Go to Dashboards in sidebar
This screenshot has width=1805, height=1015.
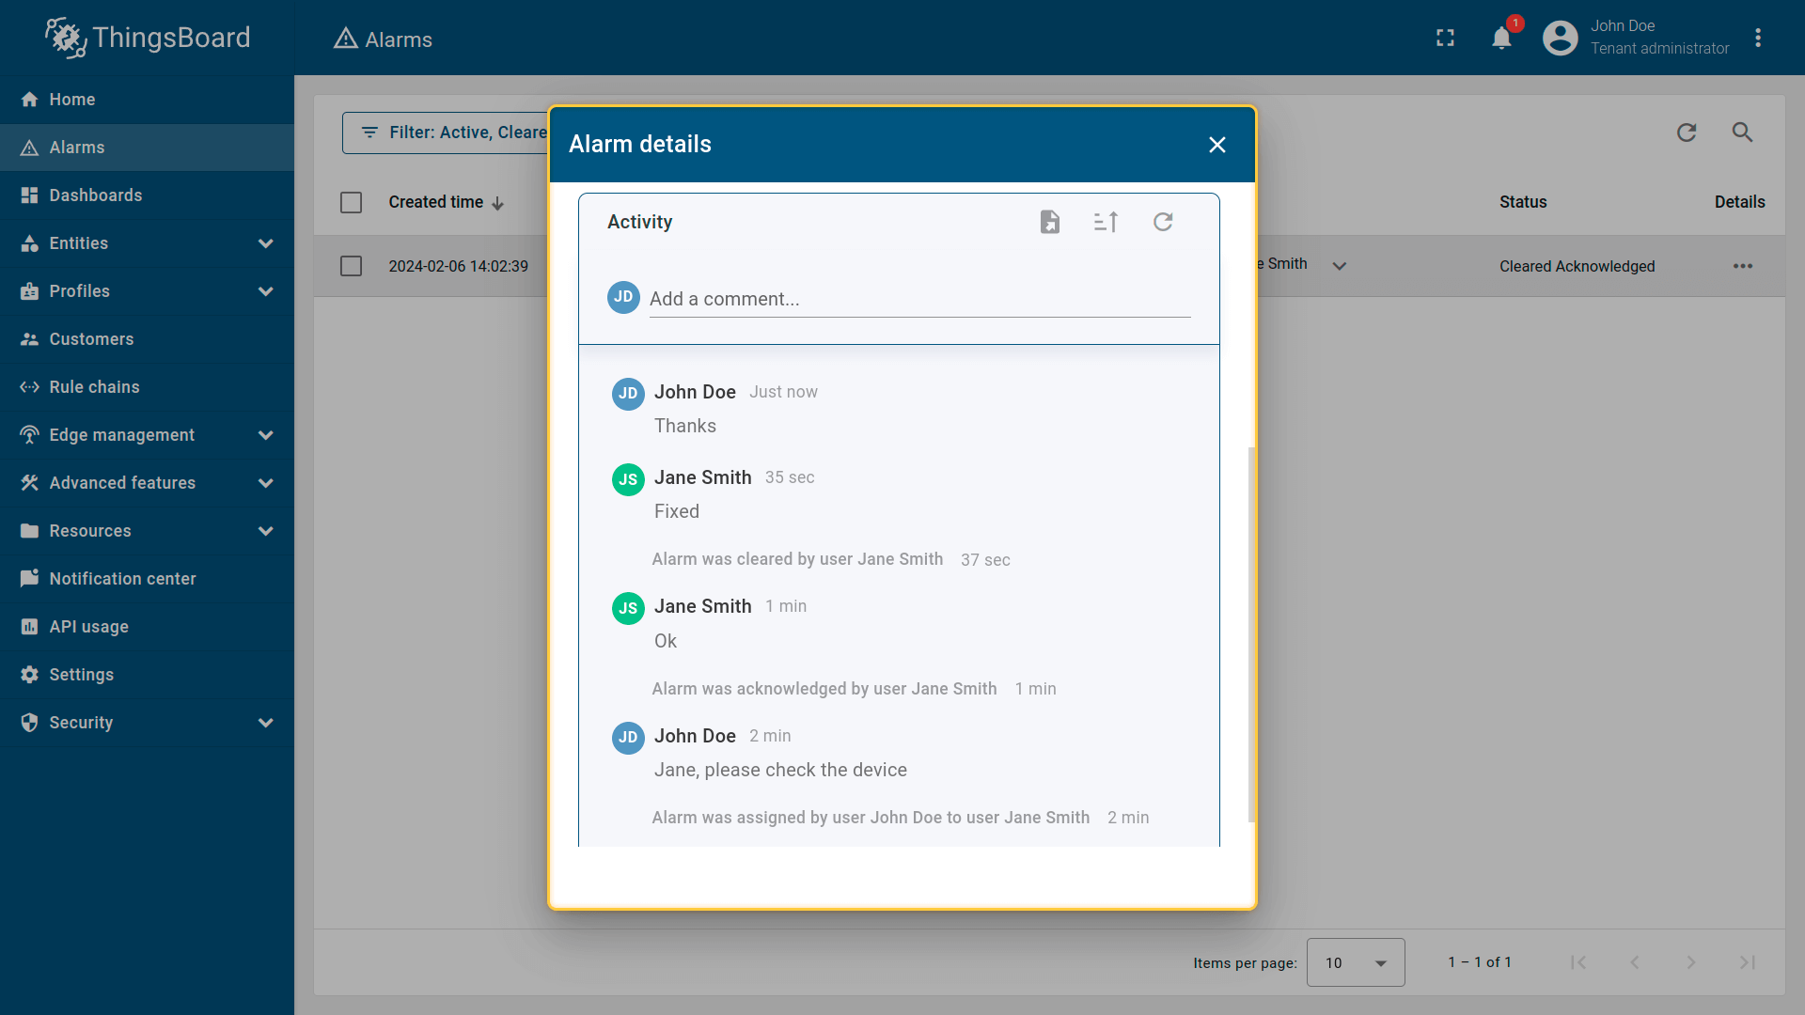pos(96,195)
